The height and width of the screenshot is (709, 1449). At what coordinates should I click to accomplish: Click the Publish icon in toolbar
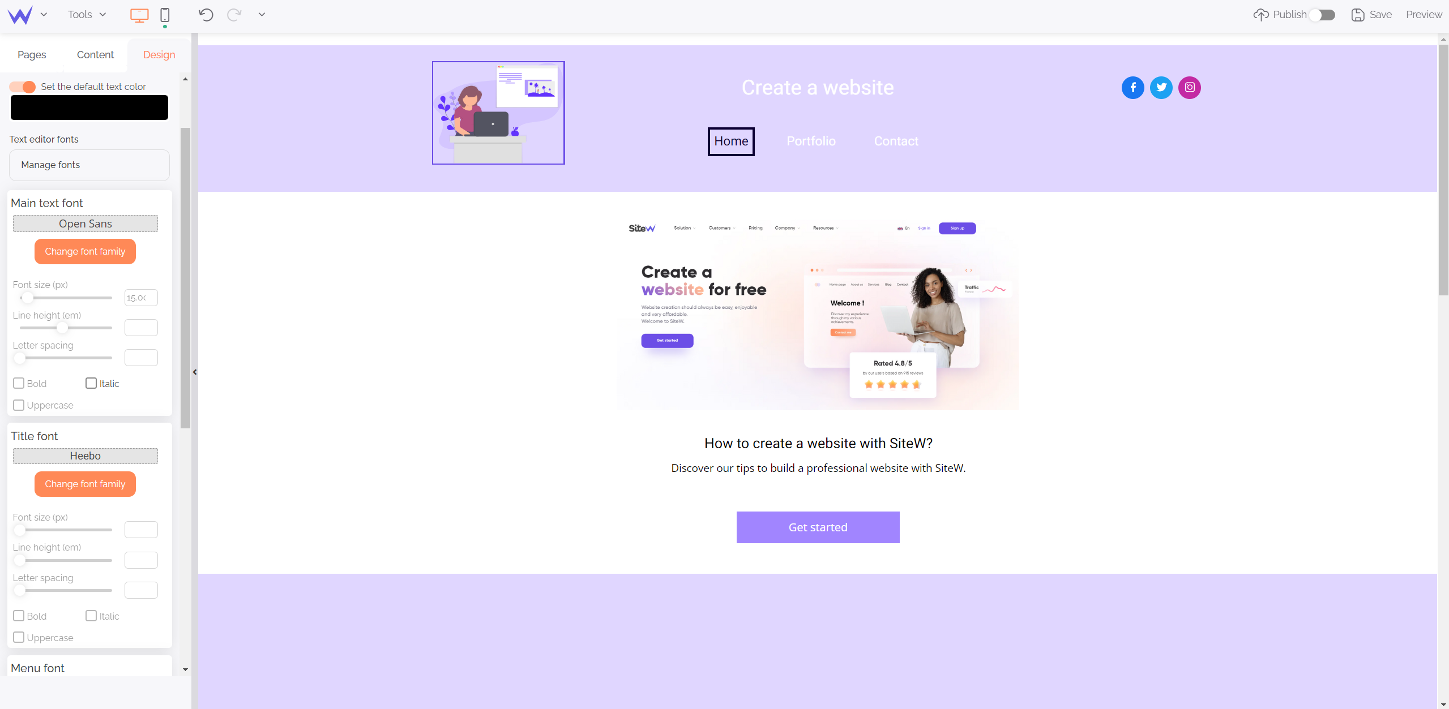click(x=1260, y=15)
